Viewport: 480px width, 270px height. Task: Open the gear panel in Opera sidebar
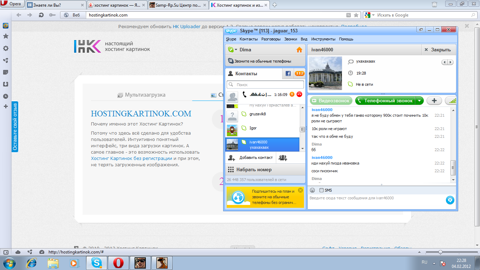pyautogui.click(x=6, y=49)
